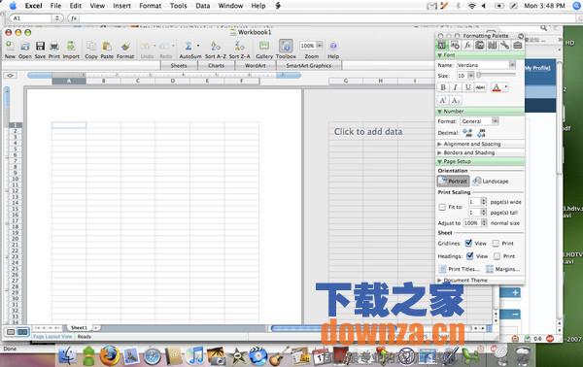Click the Import toolbar icon
583x367 pixels.
point(71,46)
